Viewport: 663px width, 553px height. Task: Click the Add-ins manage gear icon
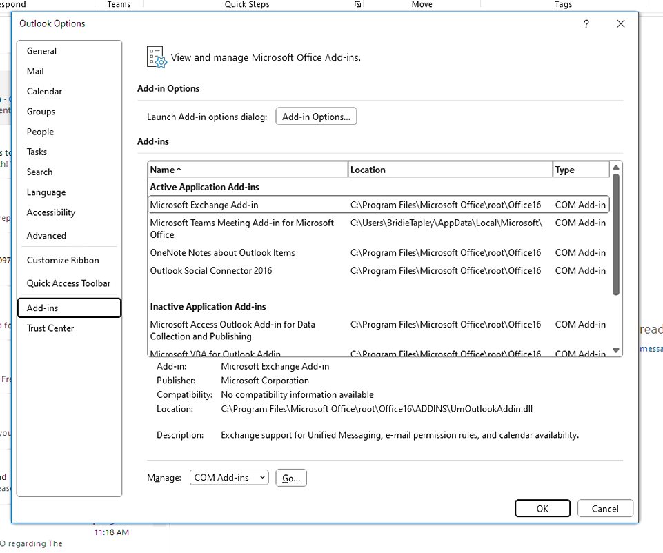pyautogui.click(x=157, y=57)
